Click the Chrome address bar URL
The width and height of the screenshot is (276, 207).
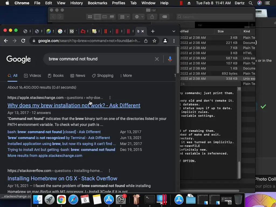(x=89, y=41)
